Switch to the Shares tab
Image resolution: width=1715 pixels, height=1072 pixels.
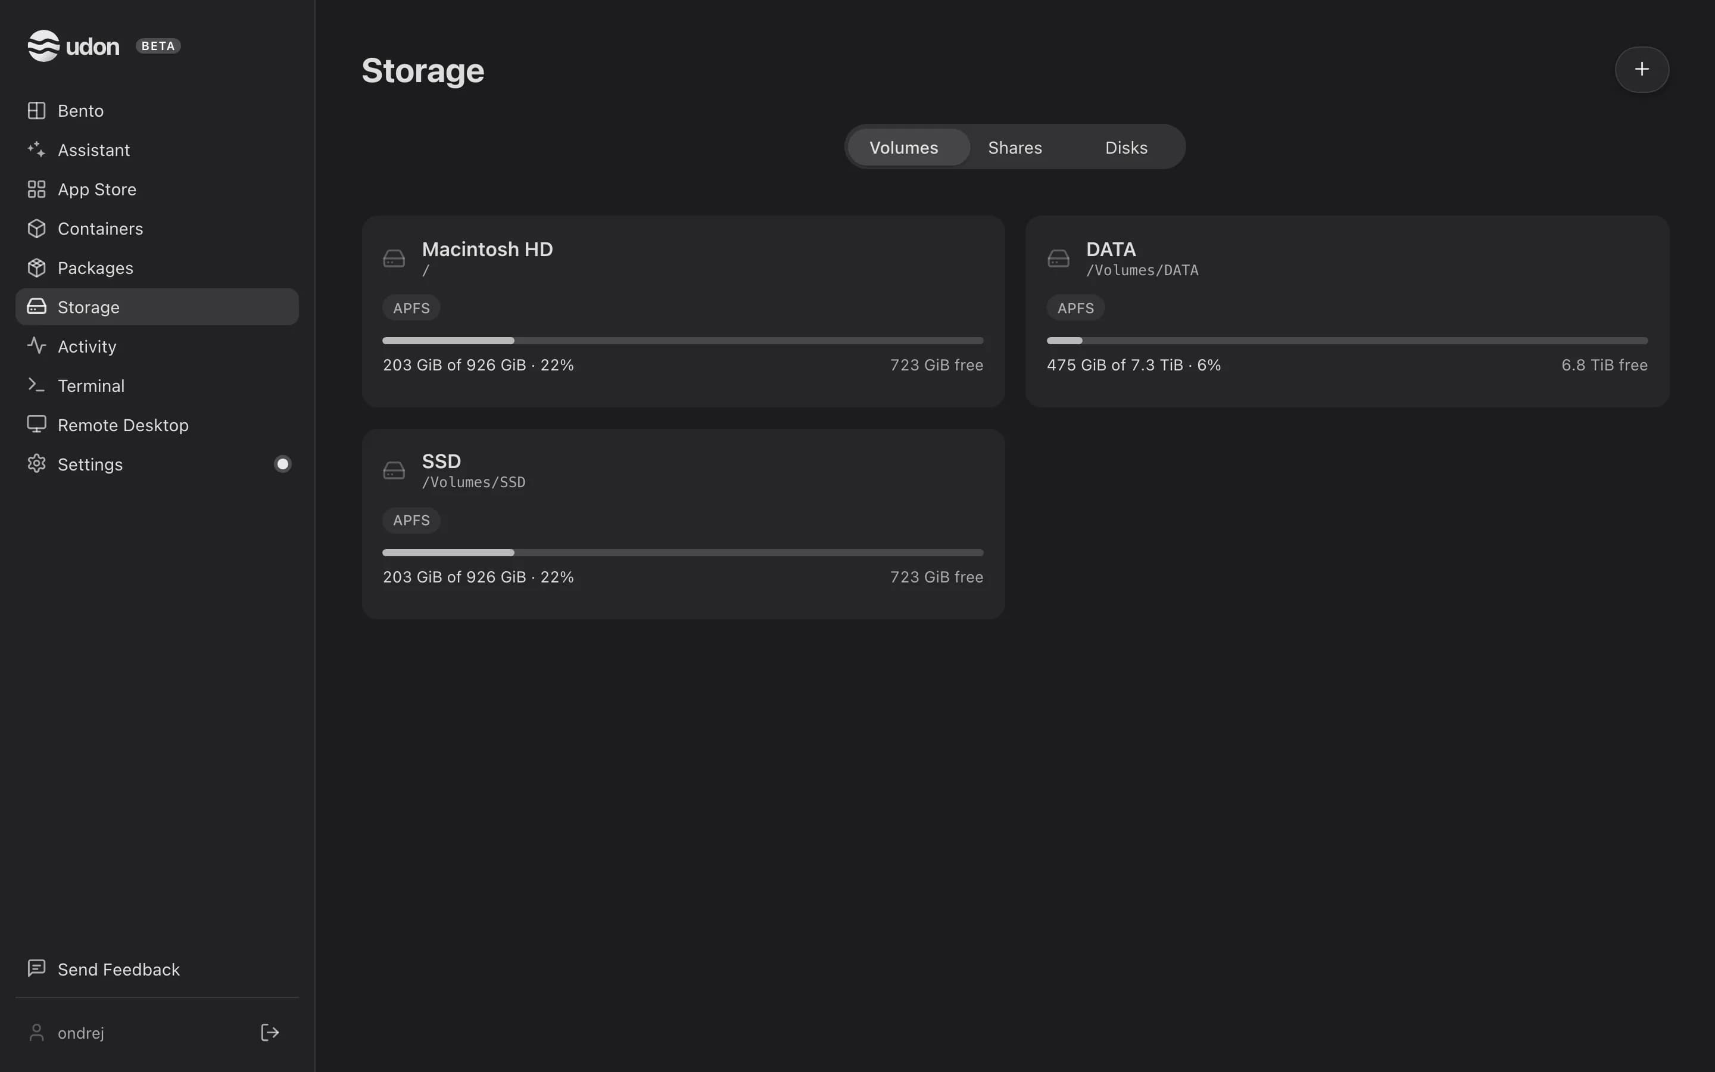(x=1015, y=148)
